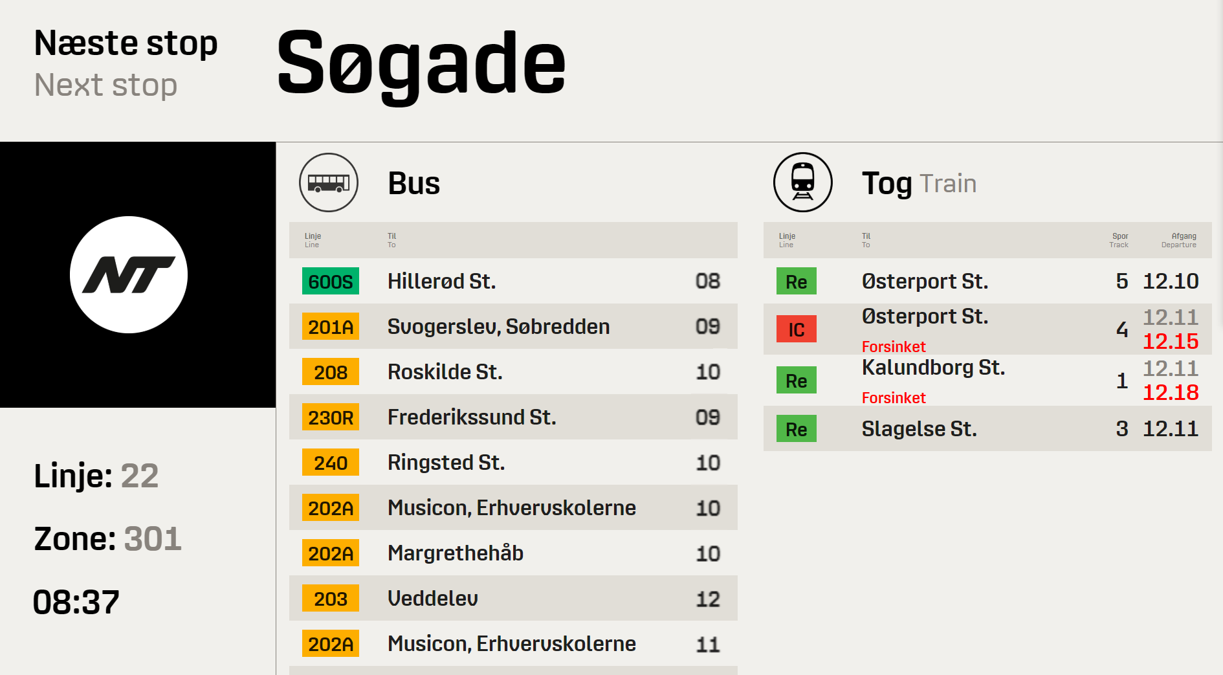Screen dimensions: 1223x675
Task: Click the Spor Track column header
Action: pos(1119,240)
